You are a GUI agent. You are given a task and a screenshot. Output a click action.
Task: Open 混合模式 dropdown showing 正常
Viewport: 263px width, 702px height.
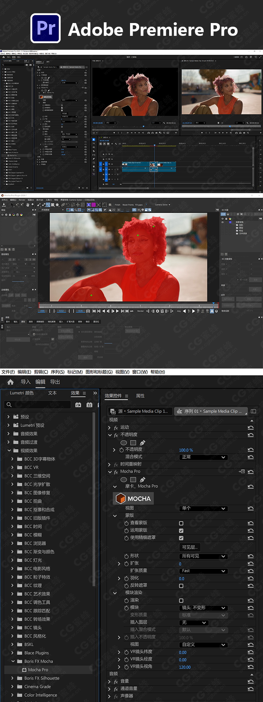tap(203, 457)
